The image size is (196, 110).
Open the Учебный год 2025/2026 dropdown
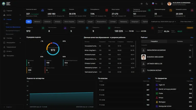pyautogui.click(x=164, y=22)
